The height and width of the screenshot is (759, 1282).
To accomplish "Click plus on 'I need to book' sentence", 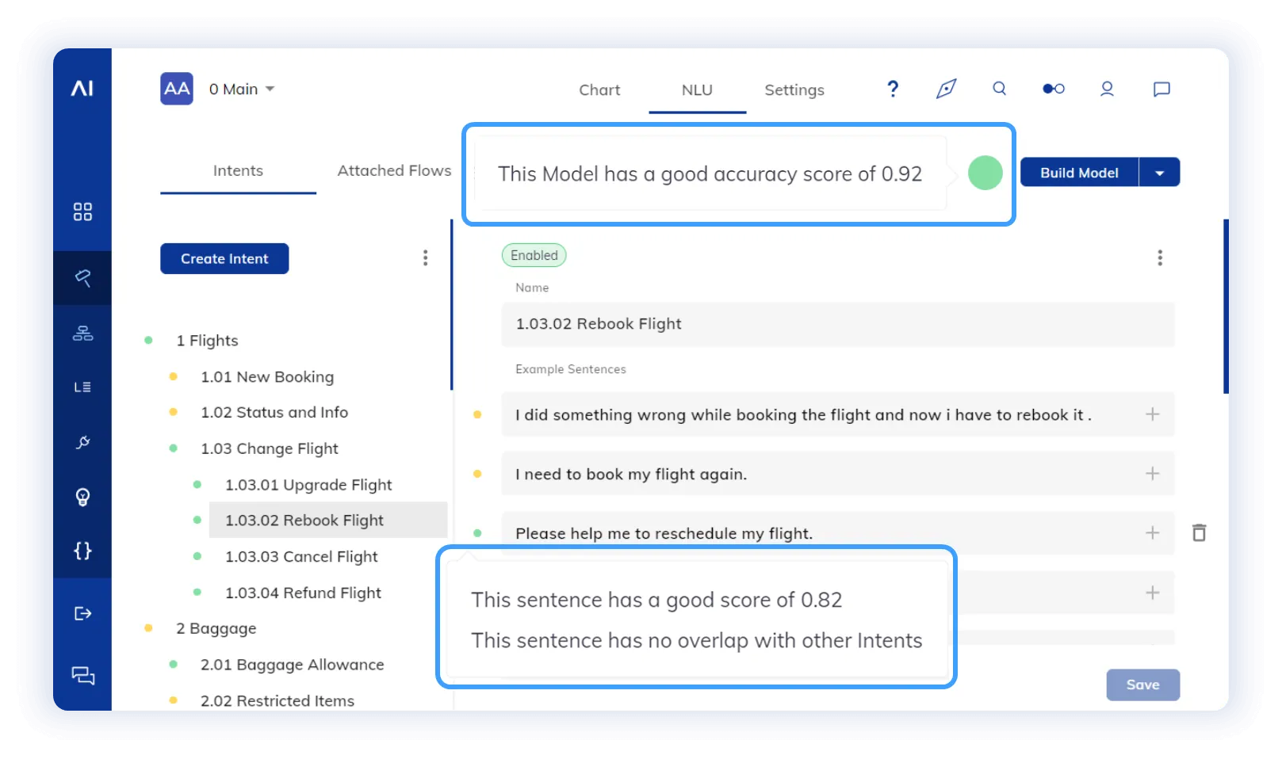I will pos(1153,474).
